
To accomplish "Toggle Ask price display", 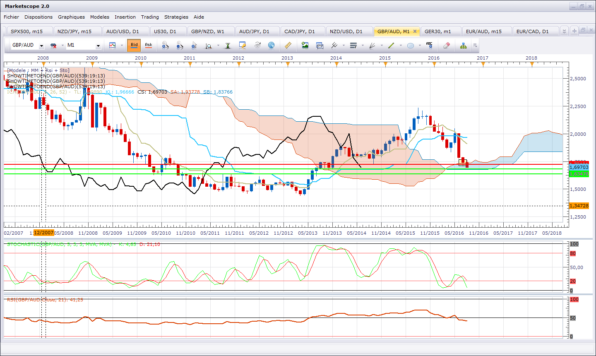I will (149, 45).
